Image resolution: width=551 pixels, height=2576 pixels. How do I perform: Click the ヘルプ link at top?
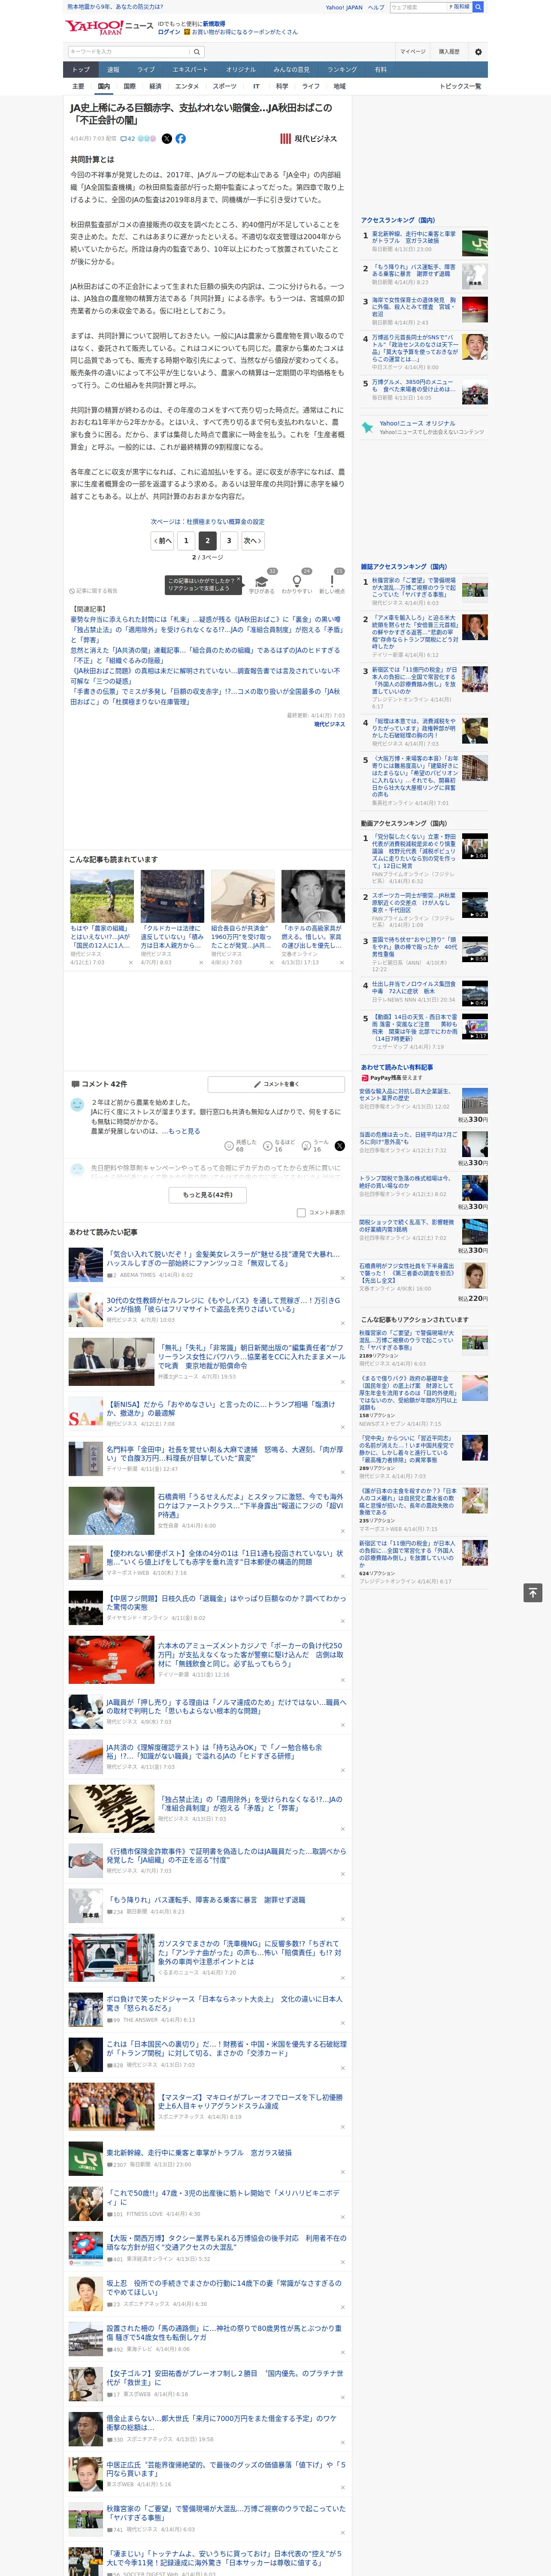point(375,7)
